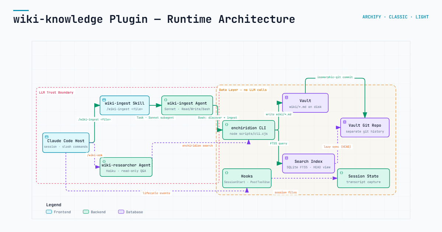
Task: Click the code icon on Hooks node
Action: pyautogui.click(x=227, y=173)
